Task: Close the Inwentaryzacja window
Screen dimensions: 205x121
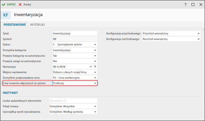Action: [200, 4]
